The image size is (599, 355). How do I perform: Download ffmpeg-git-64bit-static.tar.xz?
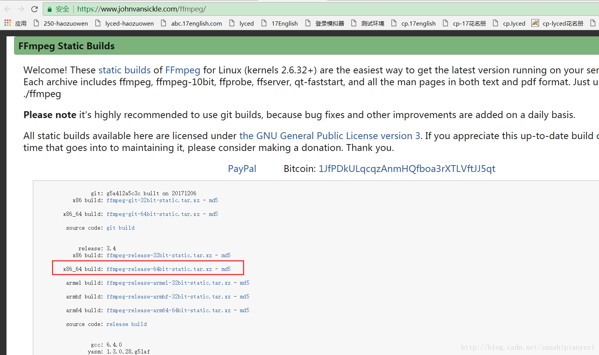coord(153,214)
